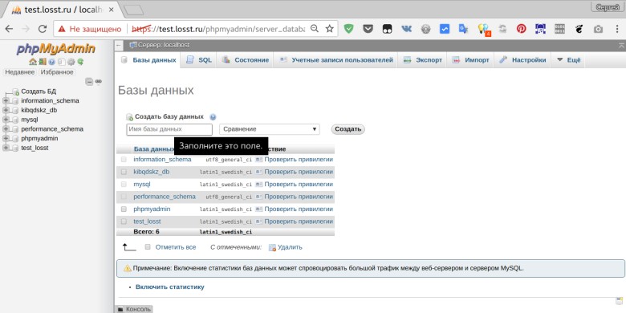Image resolution: width=626 pixels, height=313 pixels.
Task: Open the MySQL docs page icon in sidebar
Action: 62,62
